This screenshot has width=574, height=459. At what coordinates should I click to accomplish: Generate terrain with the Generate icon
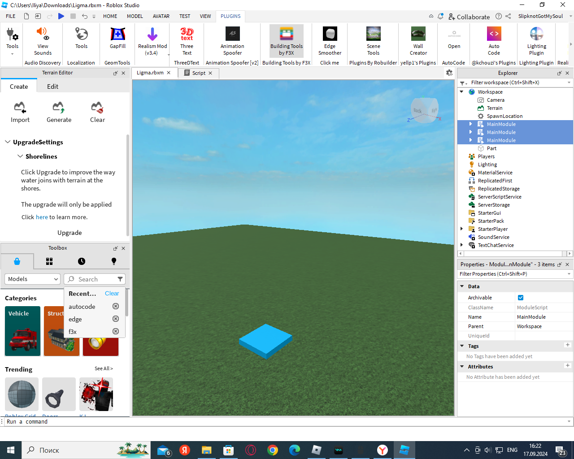(x=59, y=112)
